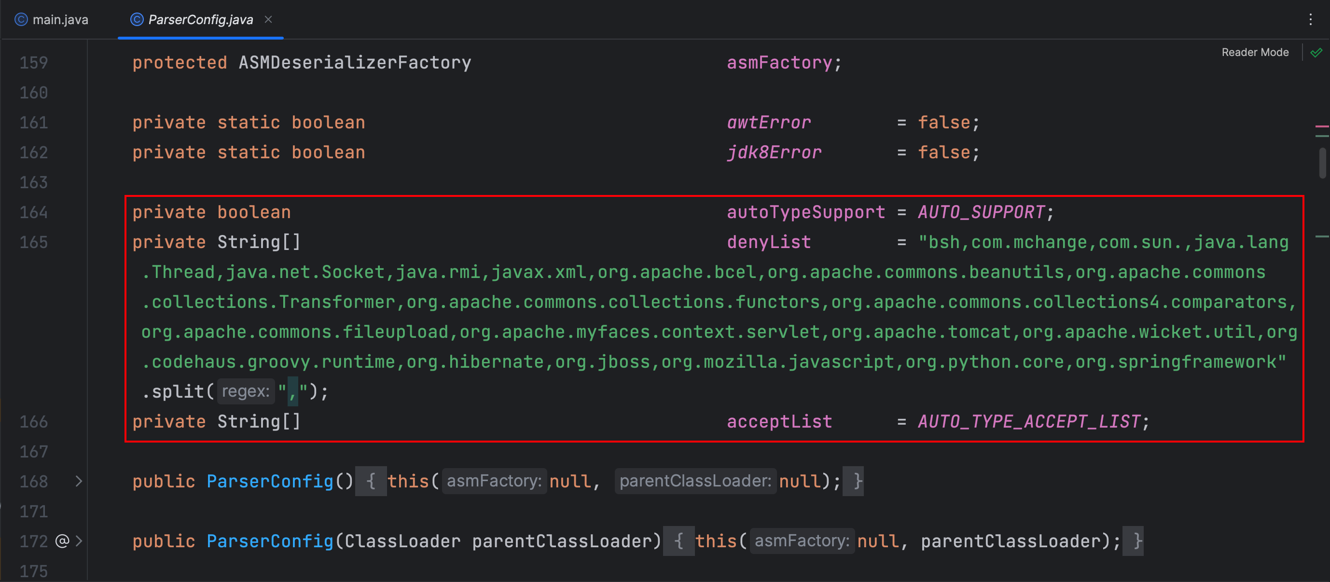Click the regex: parameter hint
The width and height of the screenshot is (1330, 582).
point(246,391)
